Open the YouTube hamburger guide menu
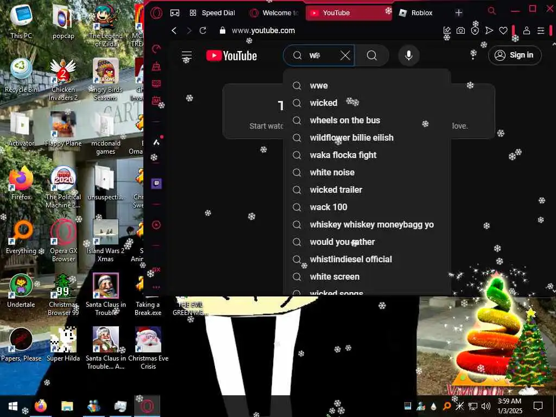The width and height of the screenshot is (556, 417). [x=187, y=56]
